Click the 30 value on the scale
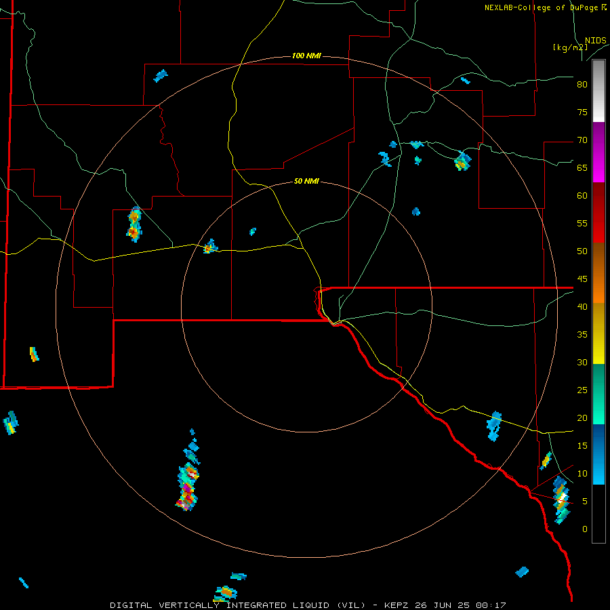The image size is (610, 610). (582, 362)
